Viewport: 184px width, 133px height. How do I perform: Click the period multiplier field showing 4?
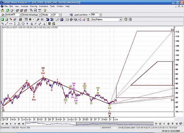pos(56,15)
